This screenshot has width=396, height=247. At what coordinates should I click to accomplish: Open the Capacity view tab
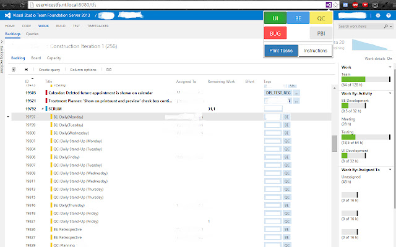click(54, 58)
